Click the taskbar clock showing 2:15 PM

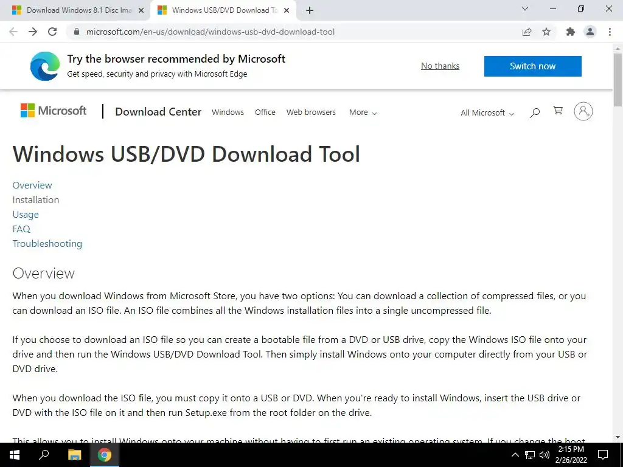pyautogui.click(x=571, y=449)
